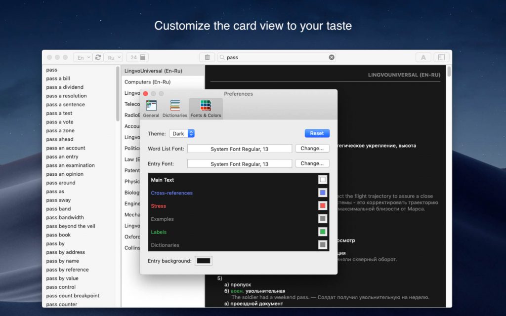This screenshot has width=506, height=316.
Task: Click the Reset button
Action: (317, 133)
